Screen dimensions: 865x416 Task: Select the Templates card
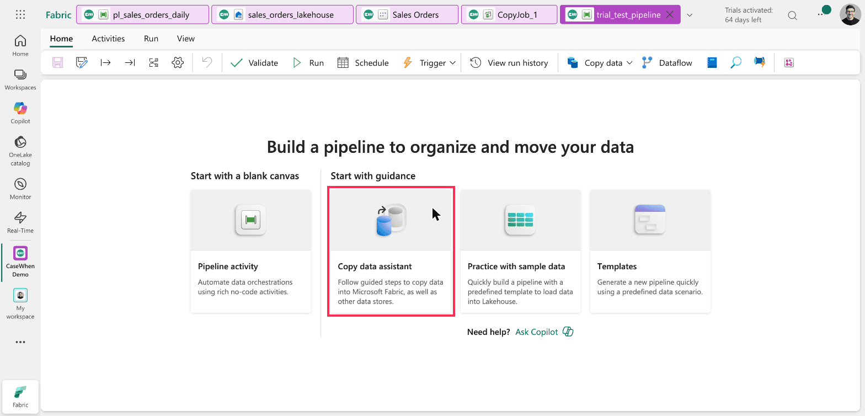tap(650, 252)
